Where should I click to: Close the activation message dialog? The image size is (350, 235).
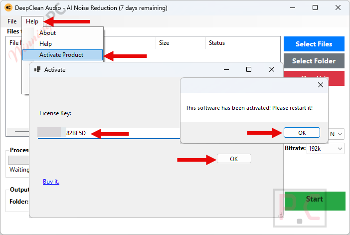pos(321,85)
